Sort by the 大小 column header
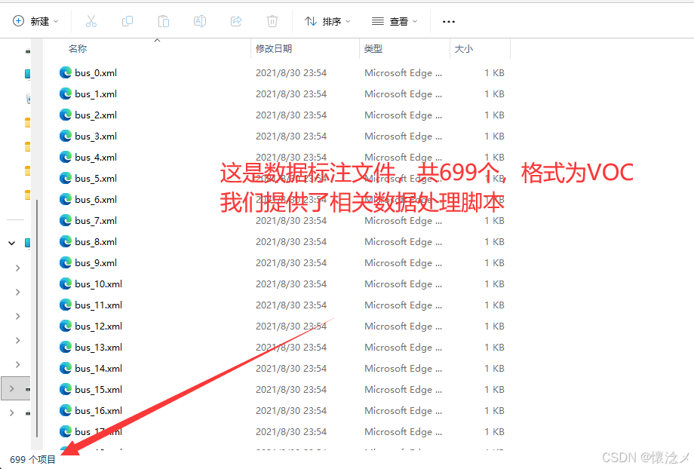 point(464,49)
